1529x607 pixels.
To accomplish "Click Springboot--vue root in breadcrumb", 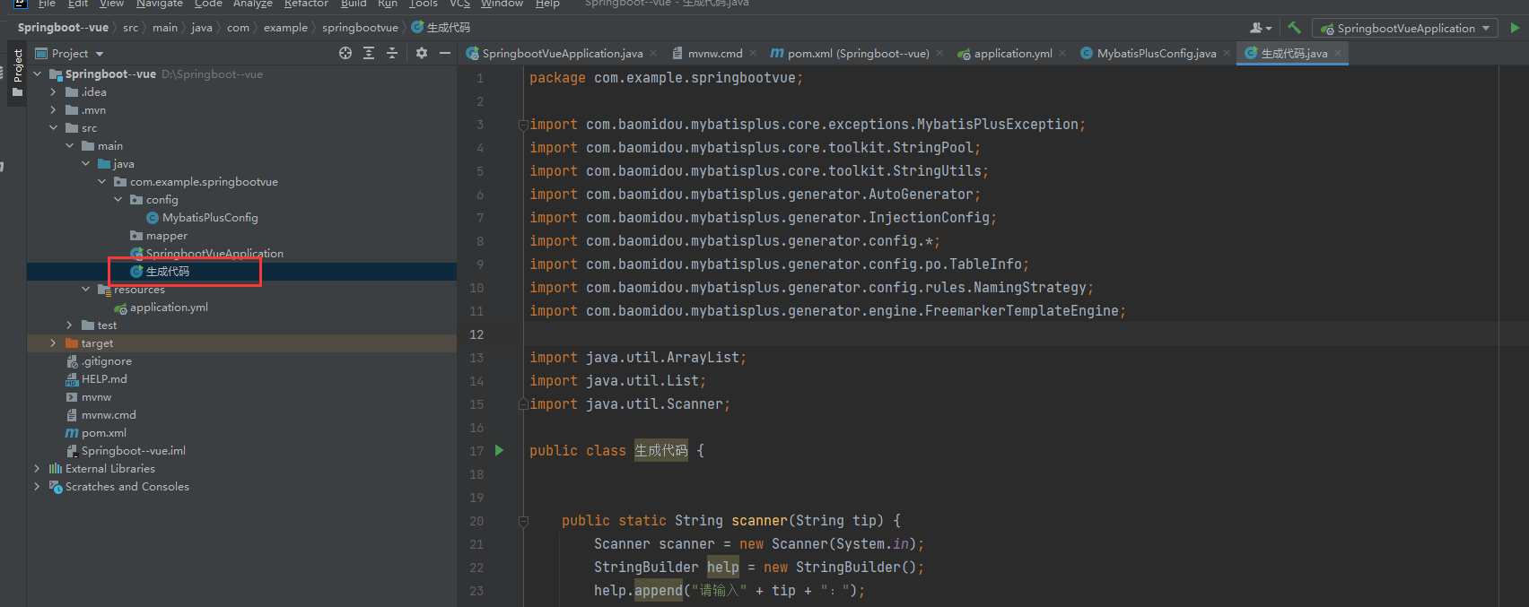I will pyautogui.click(x=63, y=28).
